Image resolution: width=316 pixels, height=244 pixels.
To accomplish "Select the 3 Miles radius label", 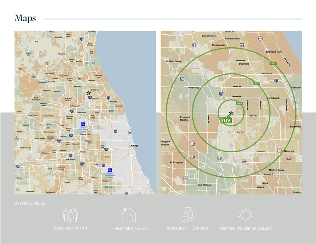I will [257, 83].
